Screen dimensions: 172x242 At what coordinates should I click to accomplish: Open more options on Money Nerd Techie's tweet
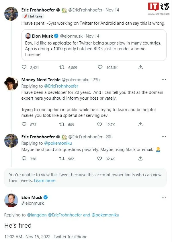(164, 80)
